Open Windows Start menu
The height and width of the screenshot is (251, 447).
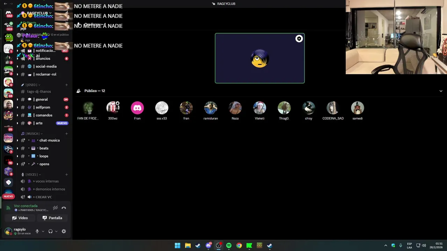coord(177,245)
